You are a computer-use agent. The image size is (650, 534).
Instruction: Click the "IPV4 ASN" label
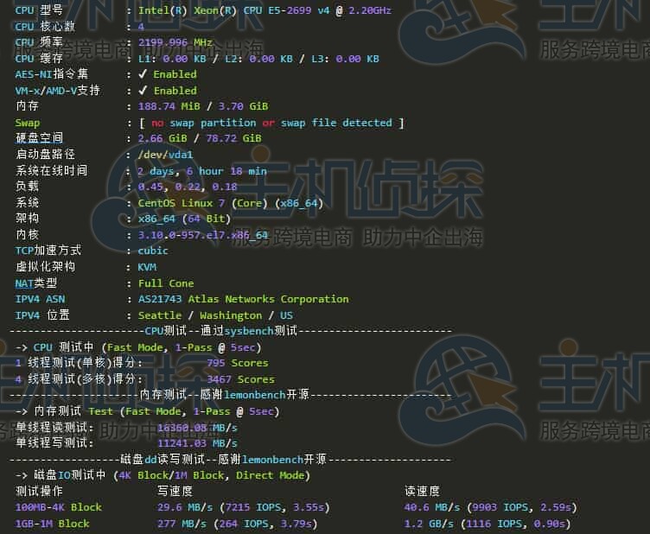coord(40,299)
